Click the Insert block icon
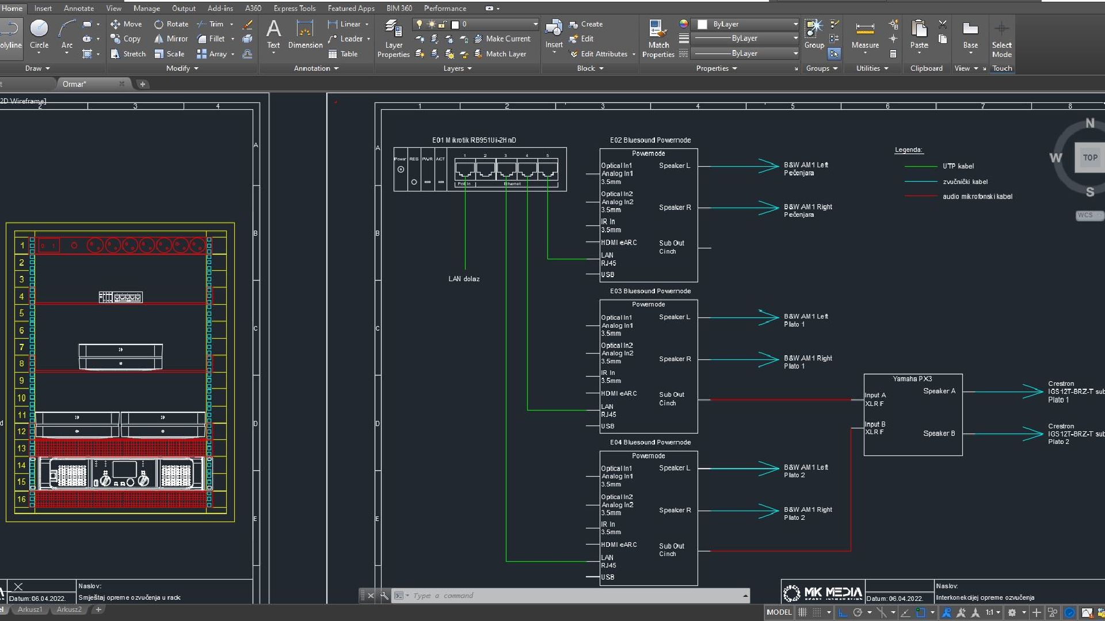The width and height of the screenshot is (1105, 621). pos(554,29)
